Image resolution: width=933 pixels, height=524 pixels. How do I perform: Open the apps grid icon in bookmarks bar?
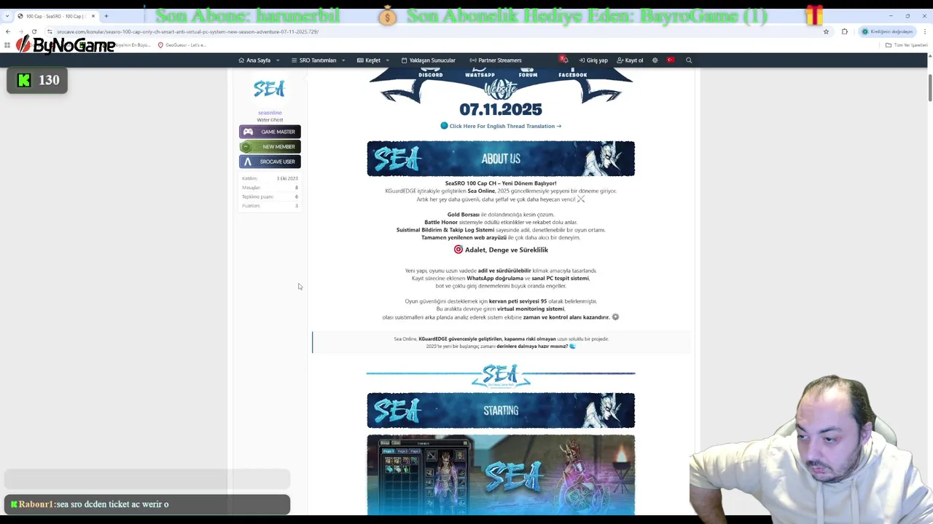pos(7,45)
